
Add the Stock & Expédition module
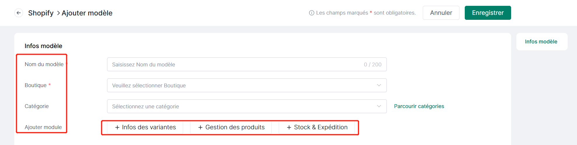coord(317,127)
